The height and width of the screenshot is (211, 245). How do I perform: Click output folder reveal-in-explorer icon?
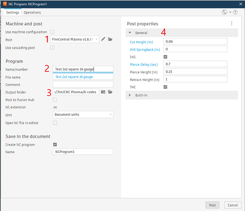[x=103, y=92]
